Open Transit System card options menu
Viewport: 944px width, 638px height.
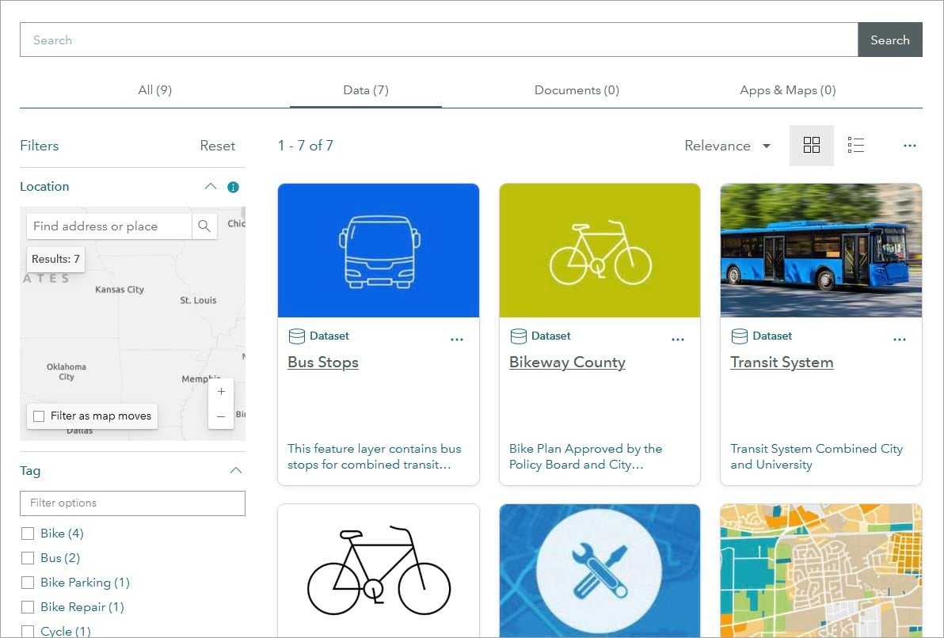[x=900, y=340]
